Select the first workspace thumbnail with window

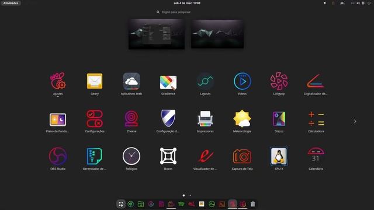(x=157, y=34)
